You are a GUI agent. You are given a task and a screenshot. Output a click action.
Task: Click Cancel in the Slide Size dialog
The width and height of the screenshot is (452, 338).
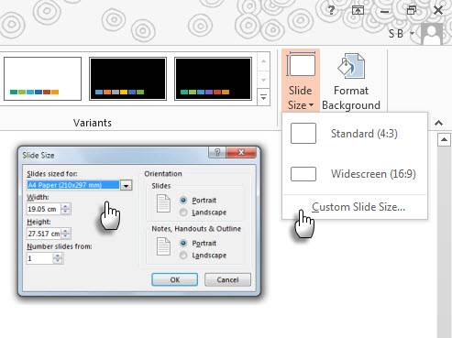(x=227, y=279)
